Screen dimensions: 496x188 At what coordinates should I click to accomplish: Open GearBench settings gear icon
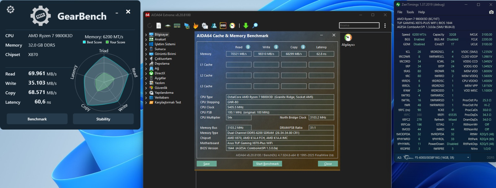11,9
